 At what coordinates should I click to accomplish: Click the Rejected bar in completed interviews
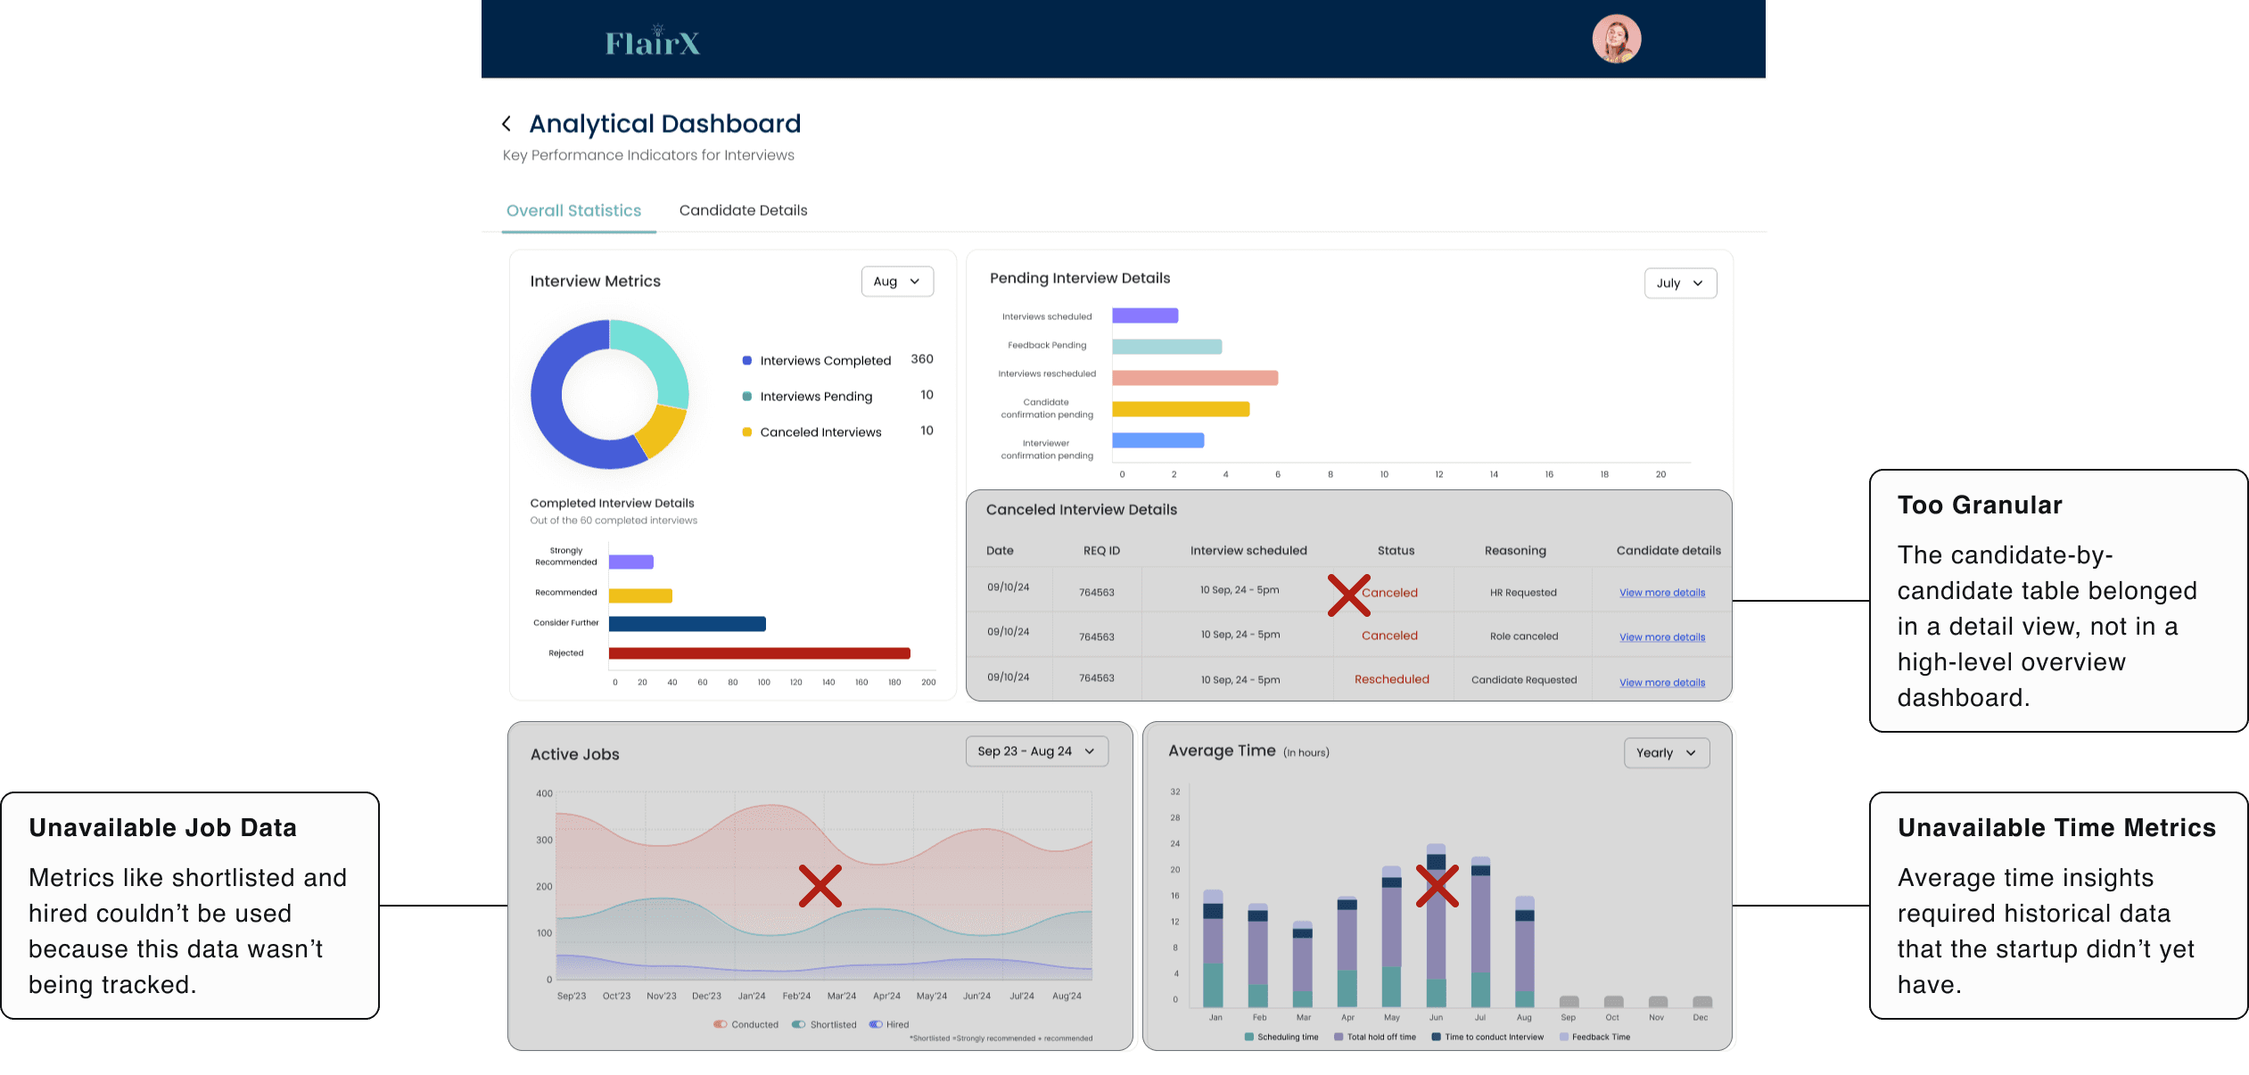pos(759,653)
